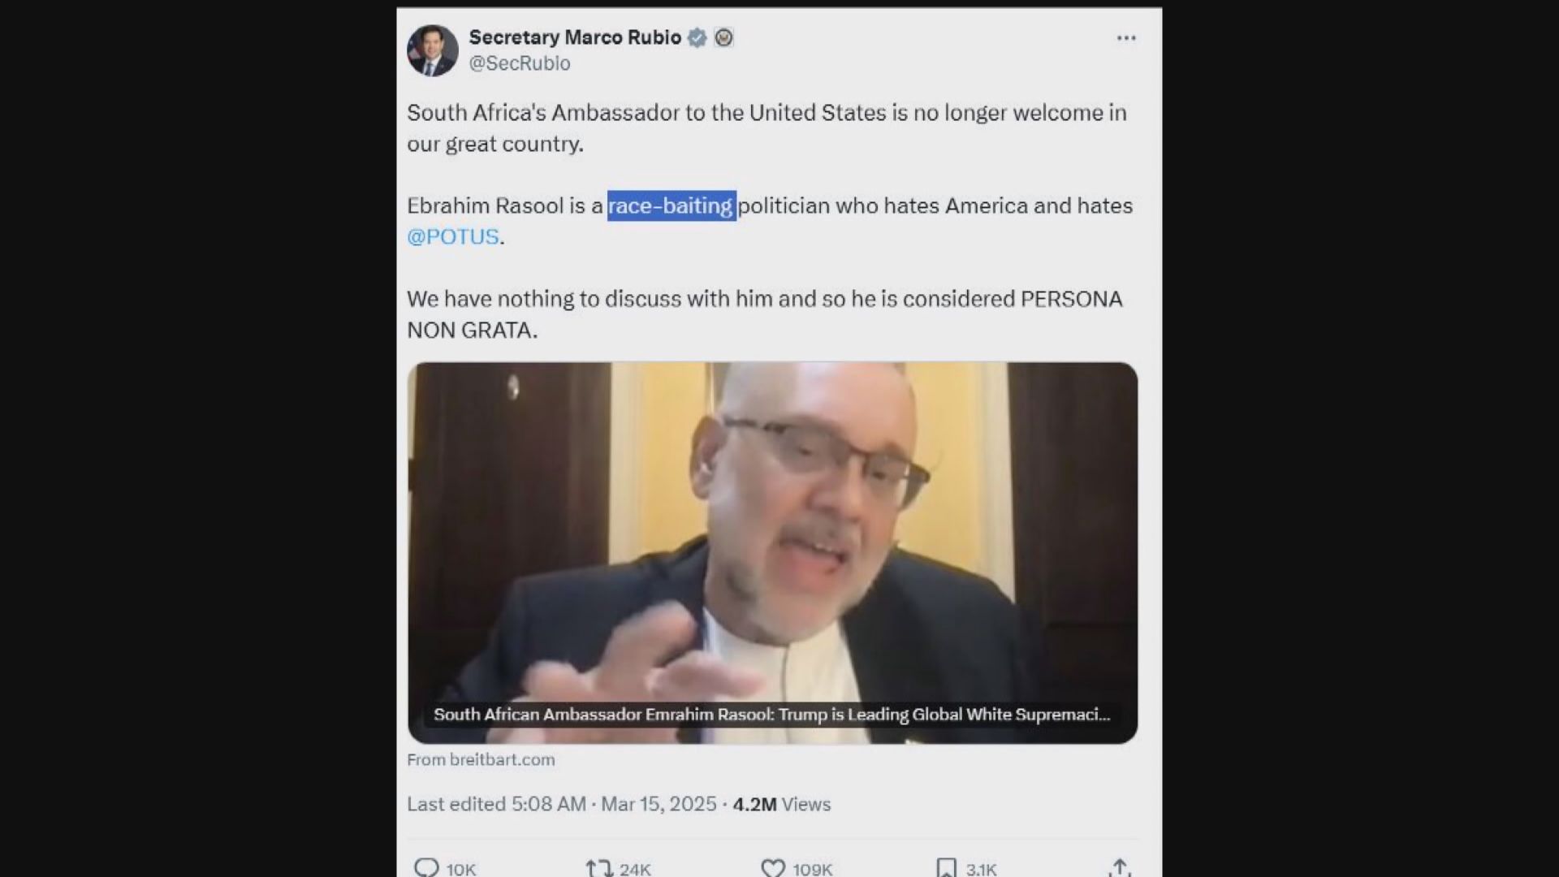Screen dimensions: 1559x877
Task: Click Marco Rubio's profile avatar
Action: point(433,50)
